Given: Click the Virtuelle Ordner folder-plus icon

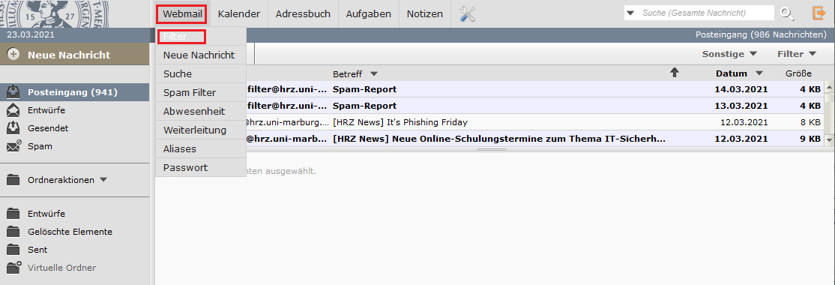Looking at the screenshot, I should [13, 268].
